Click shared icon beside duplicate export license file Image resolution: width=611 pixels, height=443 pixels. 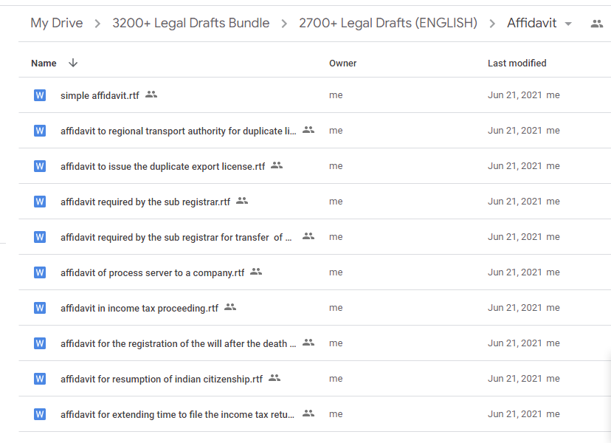[x=277, y=165]
